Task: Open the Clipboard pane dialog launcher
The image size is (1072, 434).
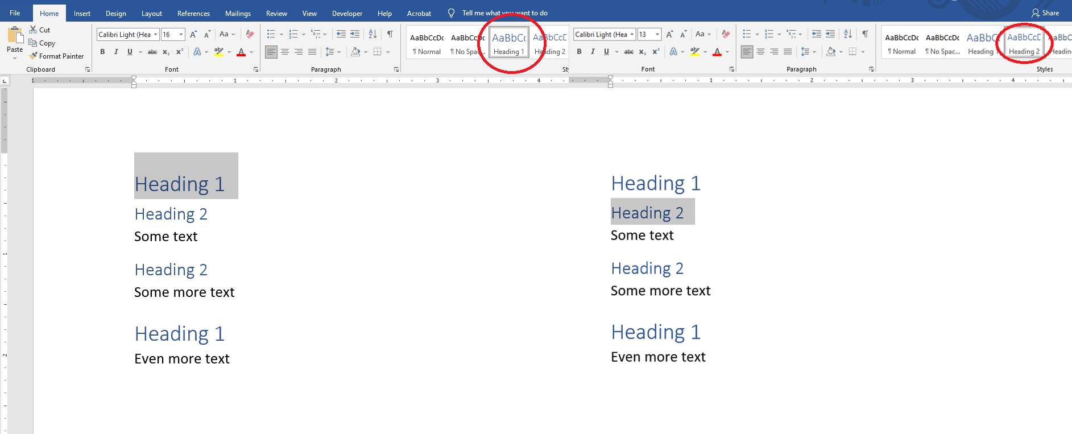Action: pos(88,69)
